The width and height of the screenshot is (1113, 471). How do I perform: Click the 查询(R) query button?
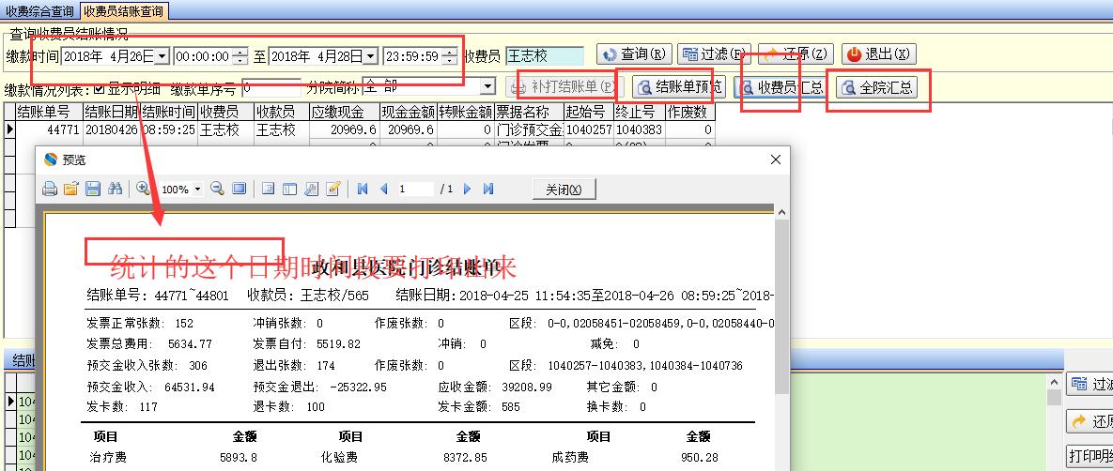tap(634, 53)
